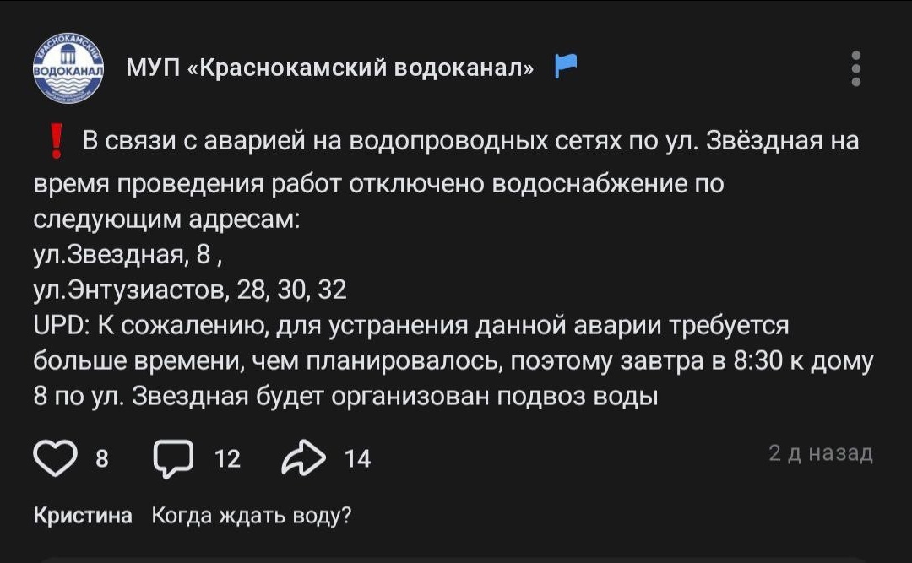
Task: Click the UPD paragraph about подвоз воды
Action: (x=453, y=360)
